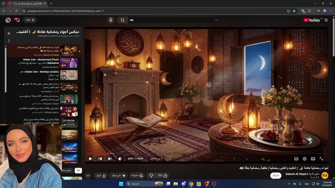The width and height of the screenshot is (335, 188).
Task: Select the 'All' filter chip
Action: pyautogui.click(x=78, y=170)
